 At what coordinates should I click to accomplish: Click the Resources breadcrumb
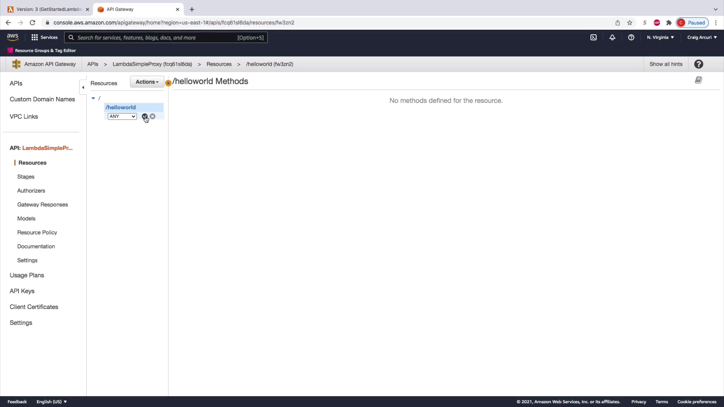pos(219,64)
